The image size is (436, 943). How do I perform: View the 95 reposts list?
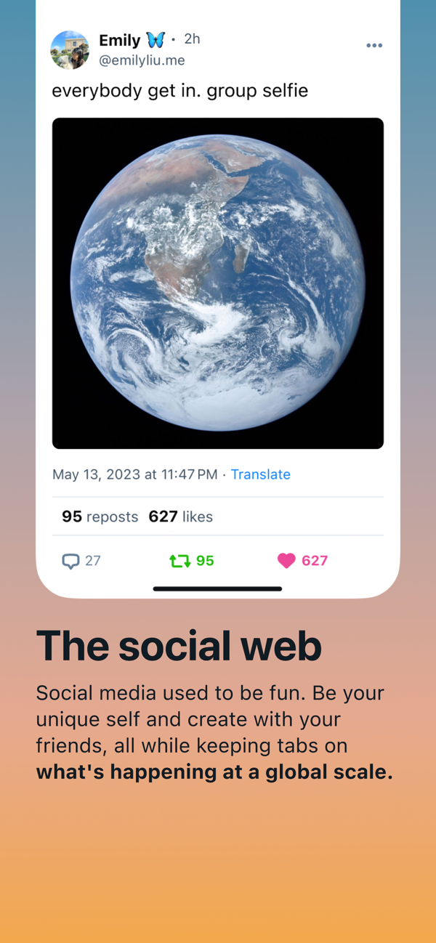100,517
